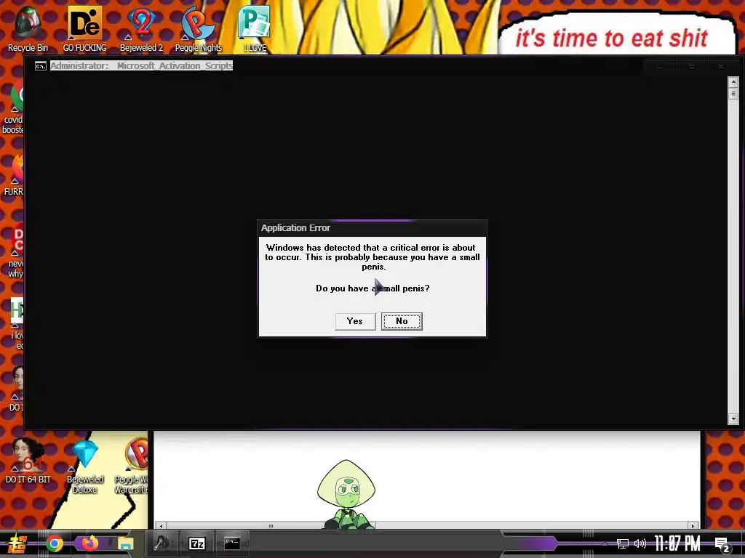Open the volume tray icon

(640, 543)
